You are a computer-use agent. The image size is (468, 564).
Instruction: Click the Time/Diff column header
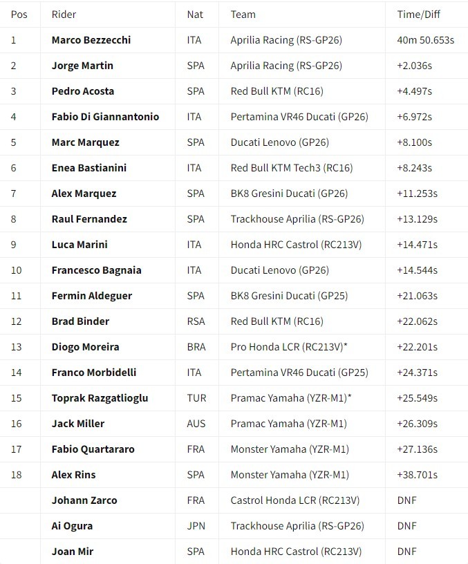tap(418, 14)
